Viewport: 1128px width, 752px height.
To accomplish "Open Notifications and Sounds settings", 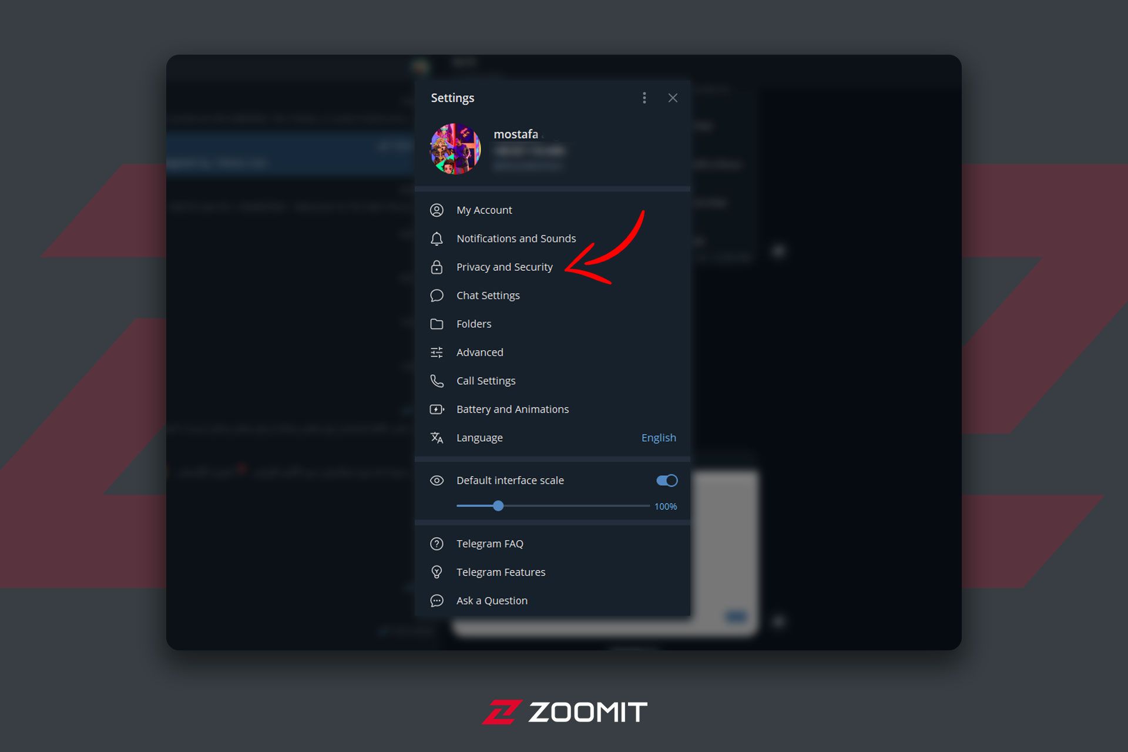I will click(x=515, y=237).
